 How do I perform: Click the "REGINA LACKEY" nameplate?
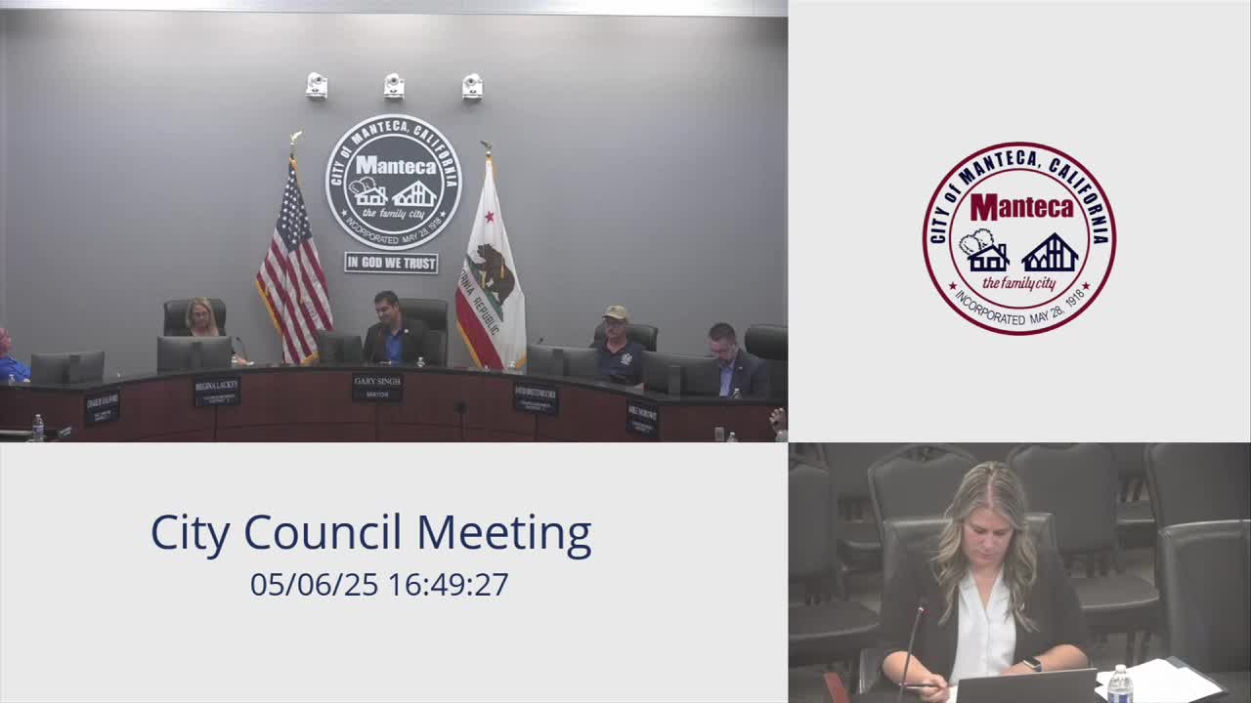217,391
